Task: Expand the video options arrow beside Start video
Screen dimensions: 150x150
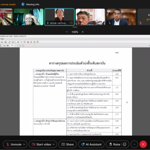Action: [54, 144]
